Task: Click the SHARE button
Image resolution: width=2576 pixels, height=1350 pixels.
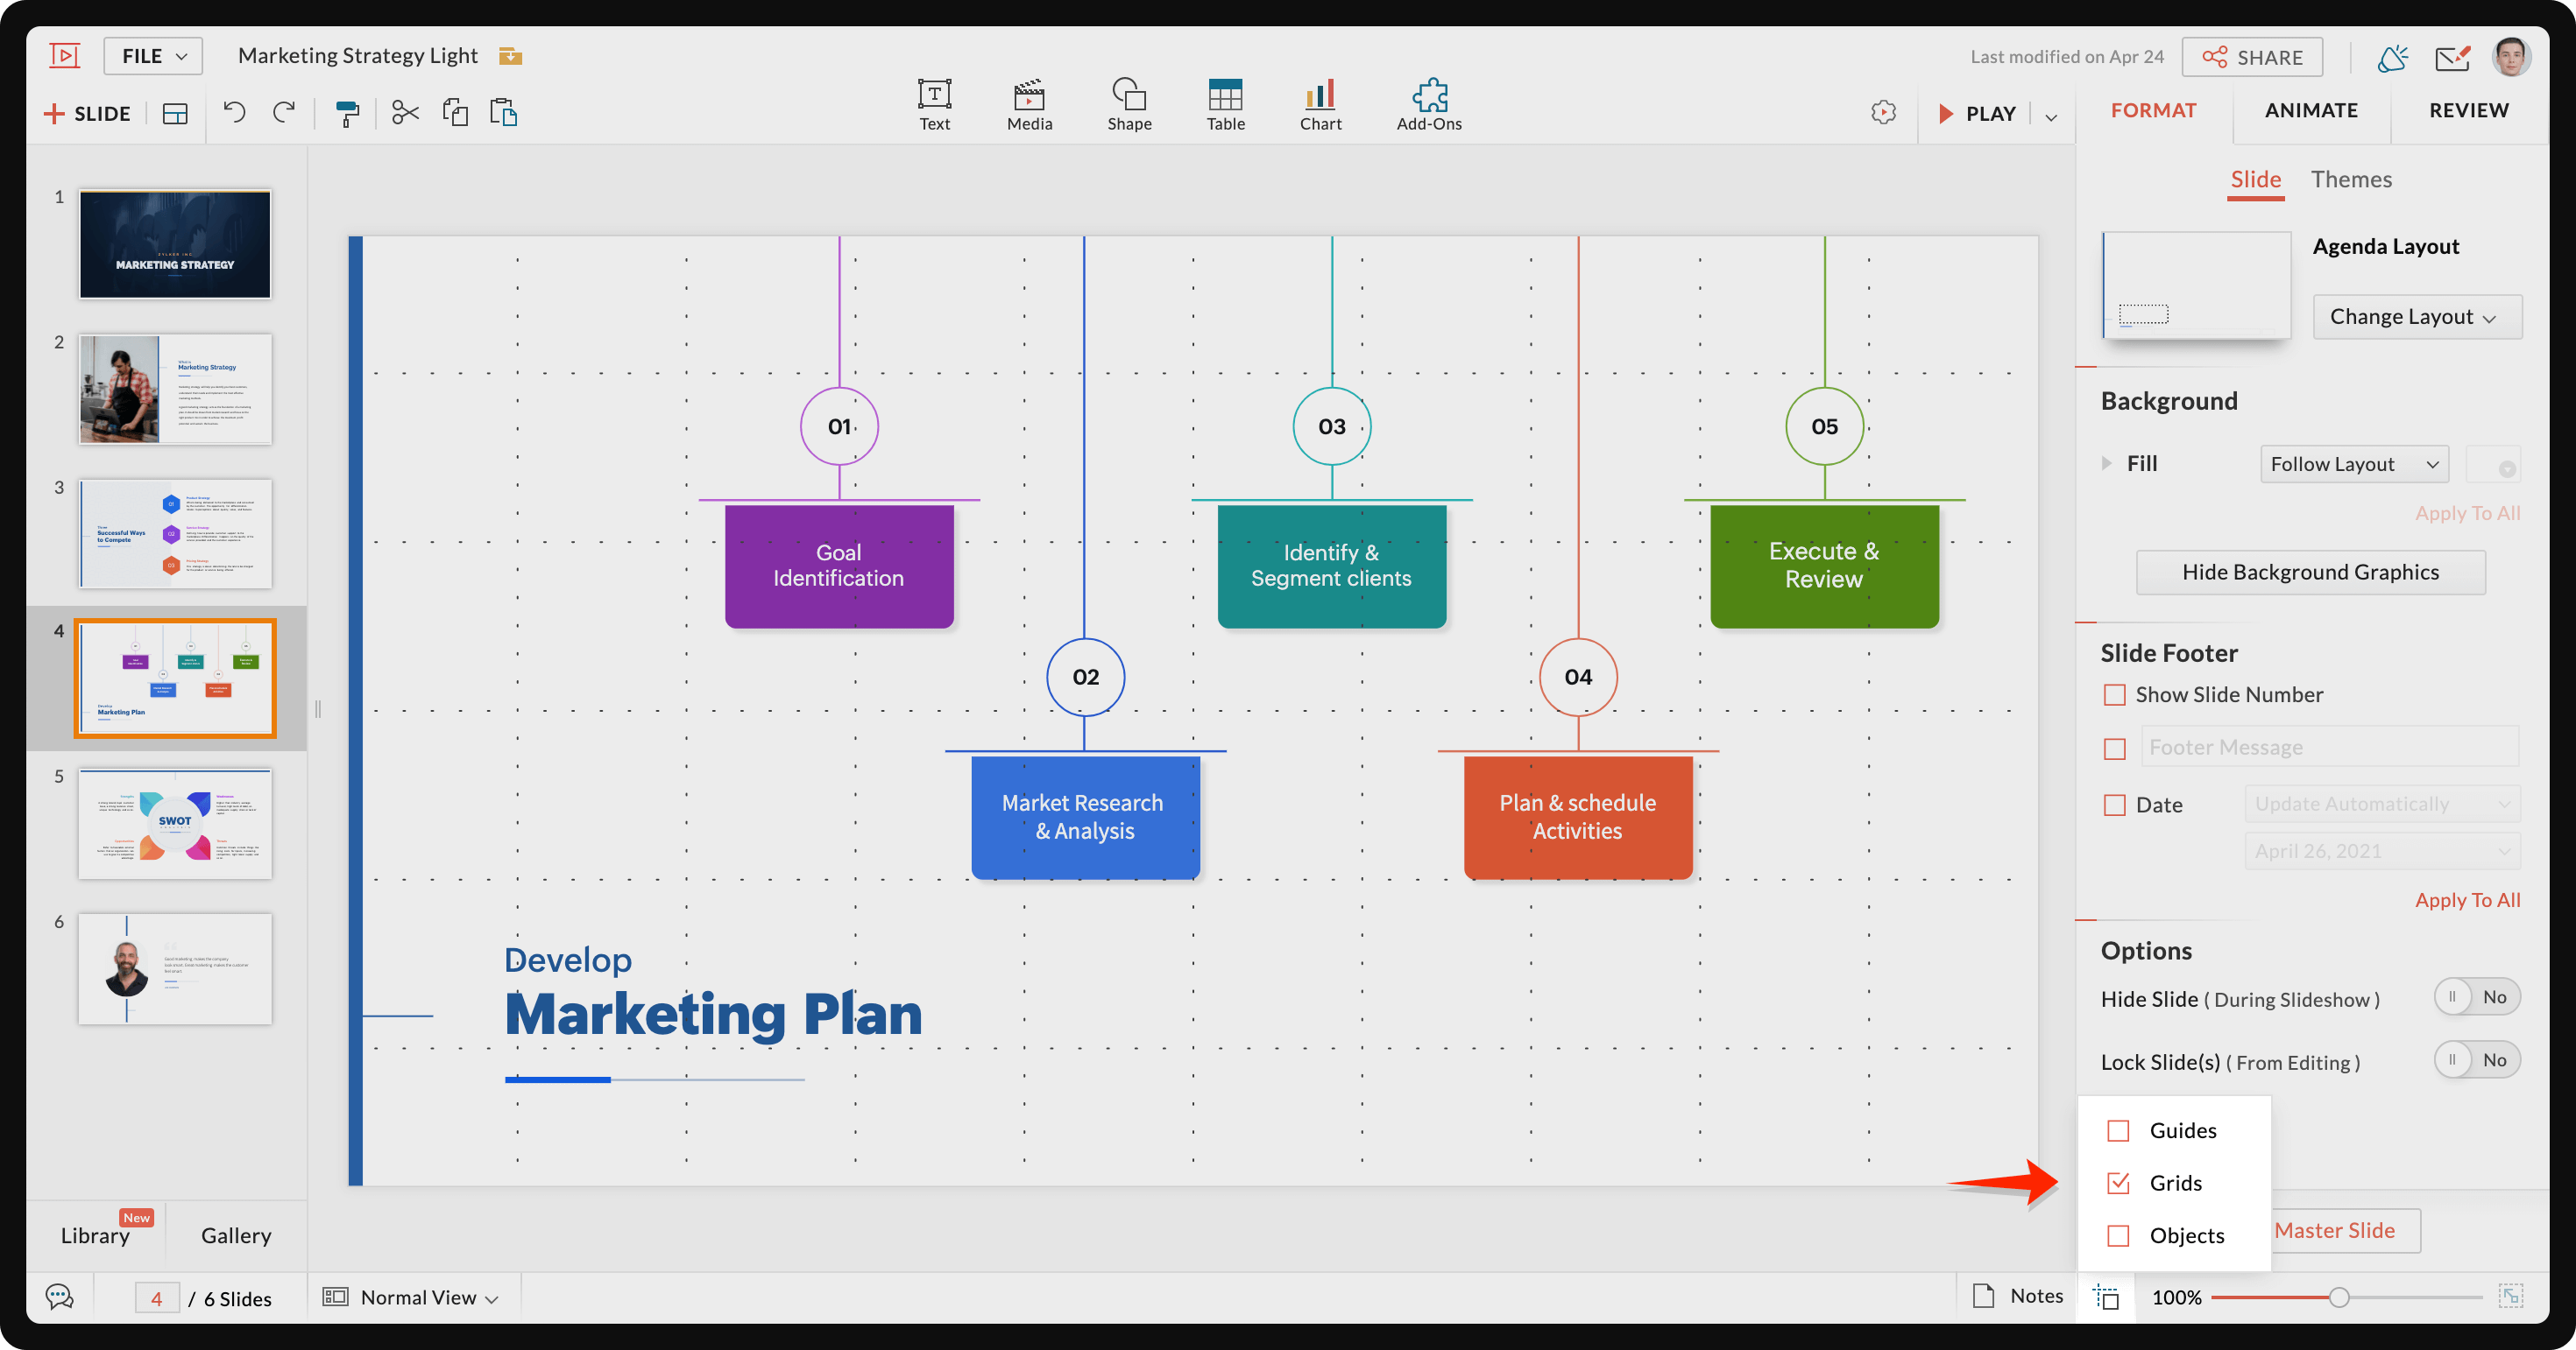Action: pos(2252,57)
